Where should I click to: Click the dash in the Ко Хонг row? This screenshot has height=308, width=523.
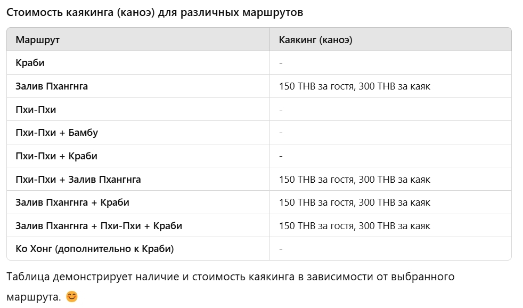(281, 249)
